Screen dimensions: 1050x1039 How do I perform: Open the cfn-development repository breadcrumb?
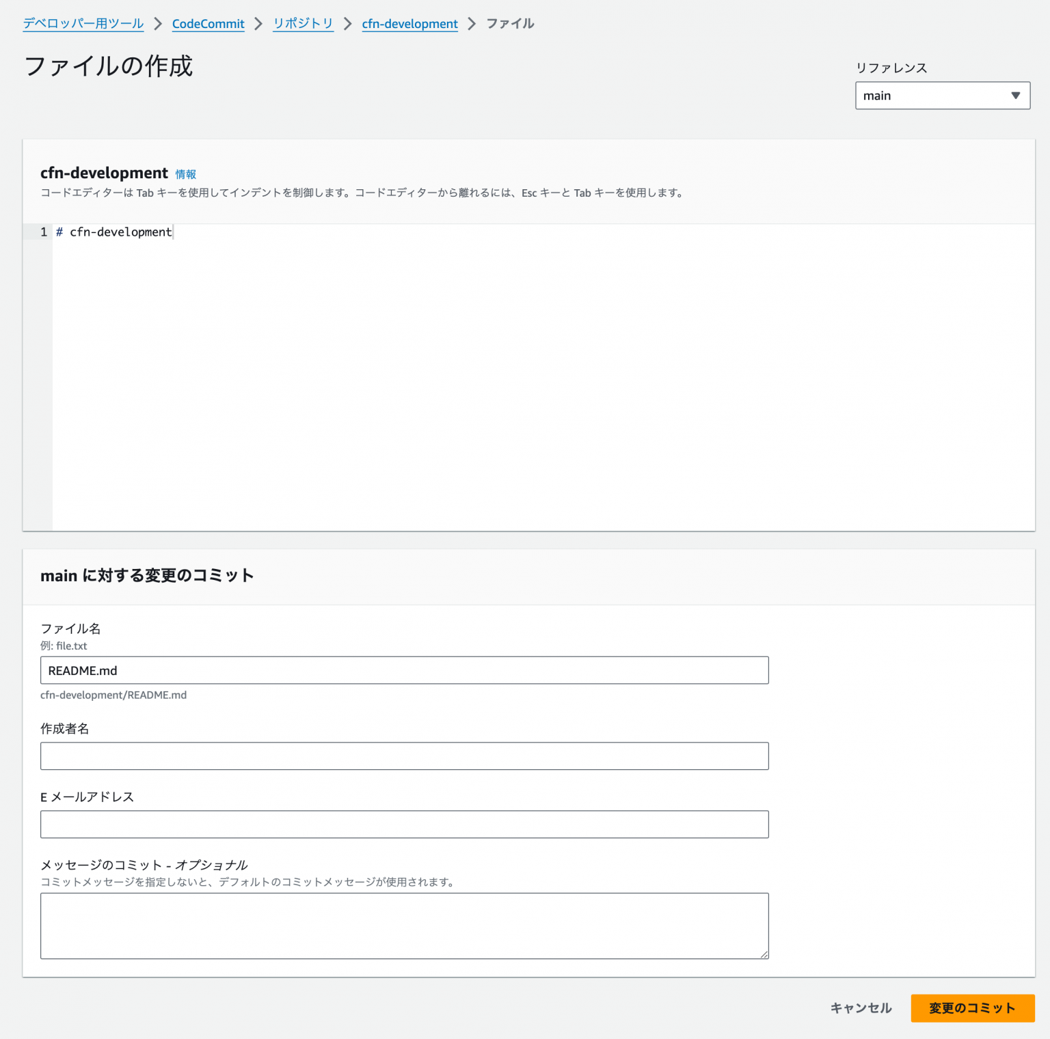409,23
